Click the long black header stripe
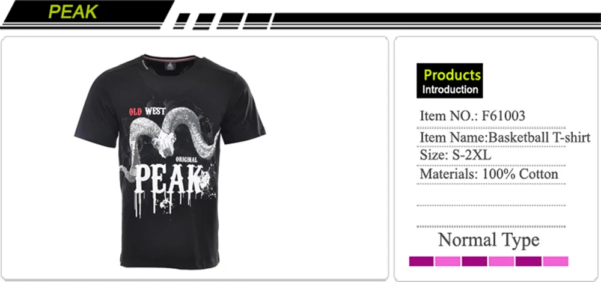The height and width of the screenshot is (282, 601). point(436,17)
